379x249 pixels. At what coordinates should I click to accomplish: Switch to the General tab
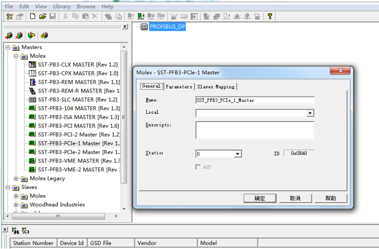pyautogui.click(x=152, y=86)
